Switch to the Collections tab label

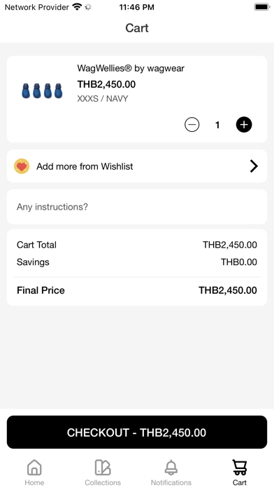103,482
